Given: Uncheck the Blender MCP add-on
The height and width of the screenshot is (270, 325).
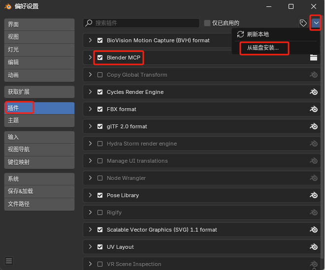Looking at the screenshot, I should point(100,58).
